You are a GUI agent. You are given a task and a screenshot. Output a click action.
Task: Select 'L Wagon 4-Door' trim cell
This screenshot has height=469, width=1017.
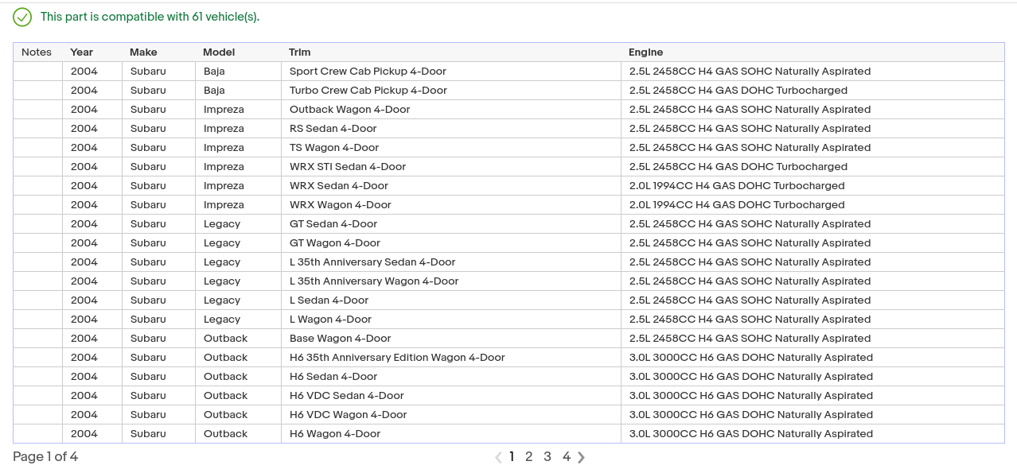coord(451,320)
